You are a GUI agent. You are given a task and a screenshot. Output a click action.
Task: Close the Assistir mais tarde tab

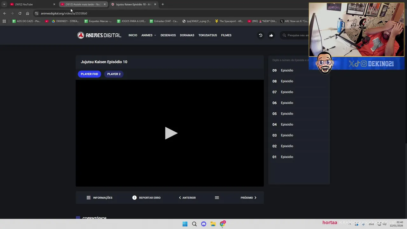[x=105, y=4]
